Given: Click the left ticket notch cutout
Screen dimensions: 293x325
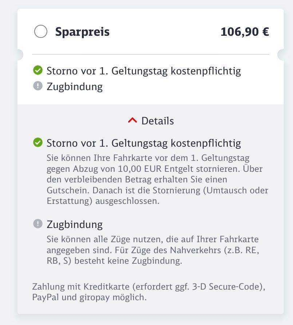Looking at the screenshot, I should coord(19,55).
